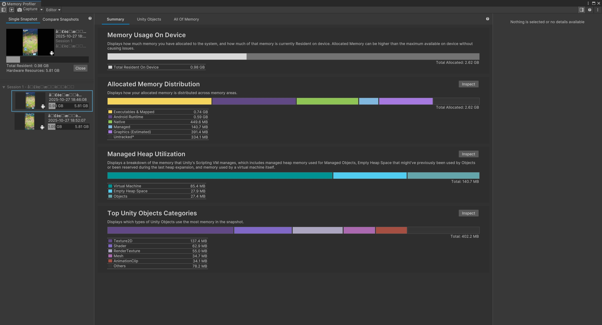Click the import snapshot arrow icon
Screen dimensions: 602x325
(x=12, y=10)
